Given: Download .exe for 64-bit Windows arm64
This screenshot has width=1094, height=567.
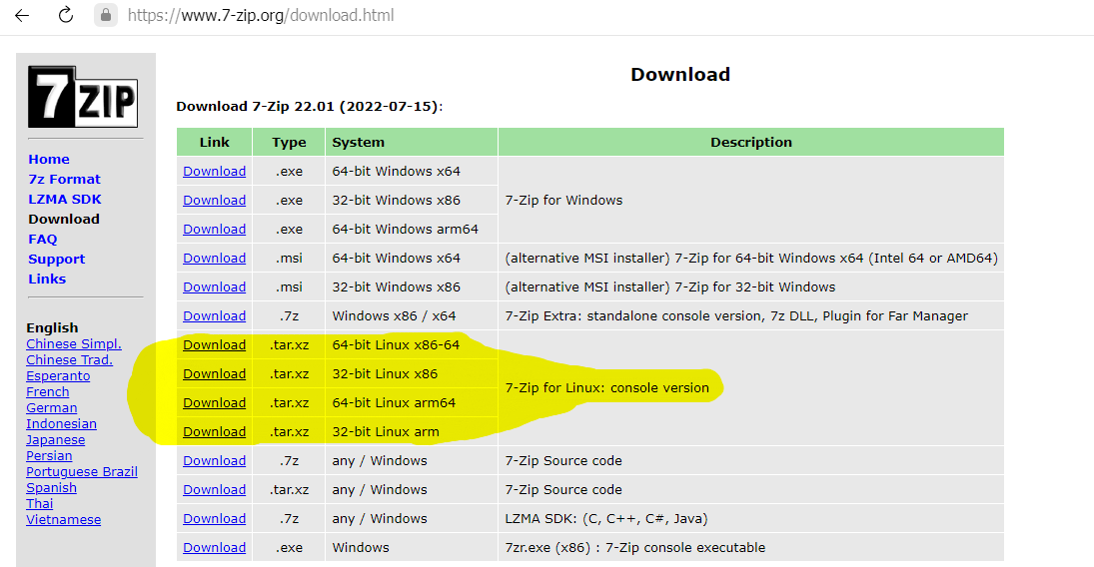Looking at the screenshot, I should (x=214, y=229).
